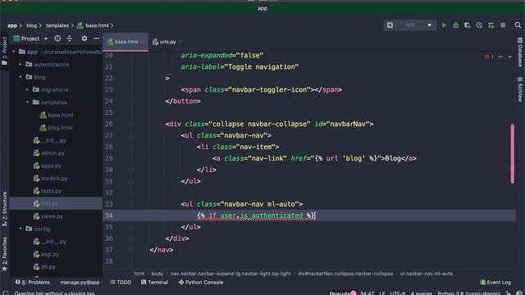This screenshot has width=525, height=295.
Task: Close the urls.py tab
Action: 180,42
